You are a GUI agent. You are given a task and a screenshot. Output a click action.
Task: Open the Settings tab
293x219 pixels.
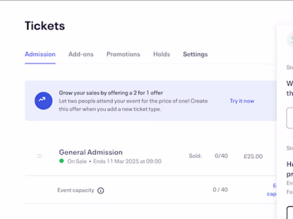[195, 54]
